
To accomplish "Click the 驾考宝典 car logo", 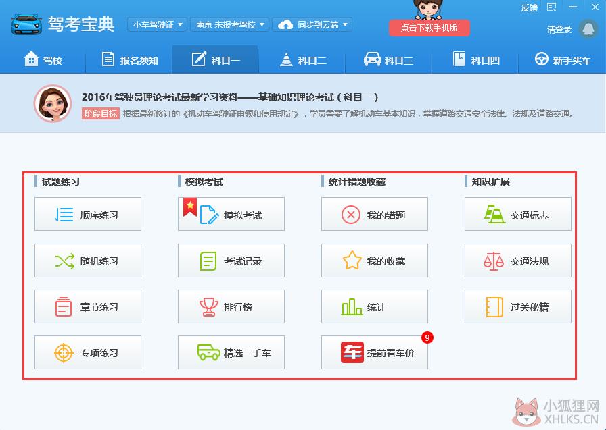I will click(26, 24).
